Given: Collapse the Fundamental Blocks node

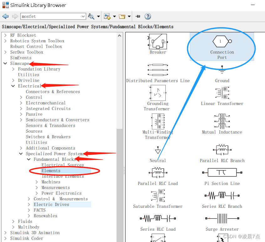Looking at the screenshot, I should 29,159.
